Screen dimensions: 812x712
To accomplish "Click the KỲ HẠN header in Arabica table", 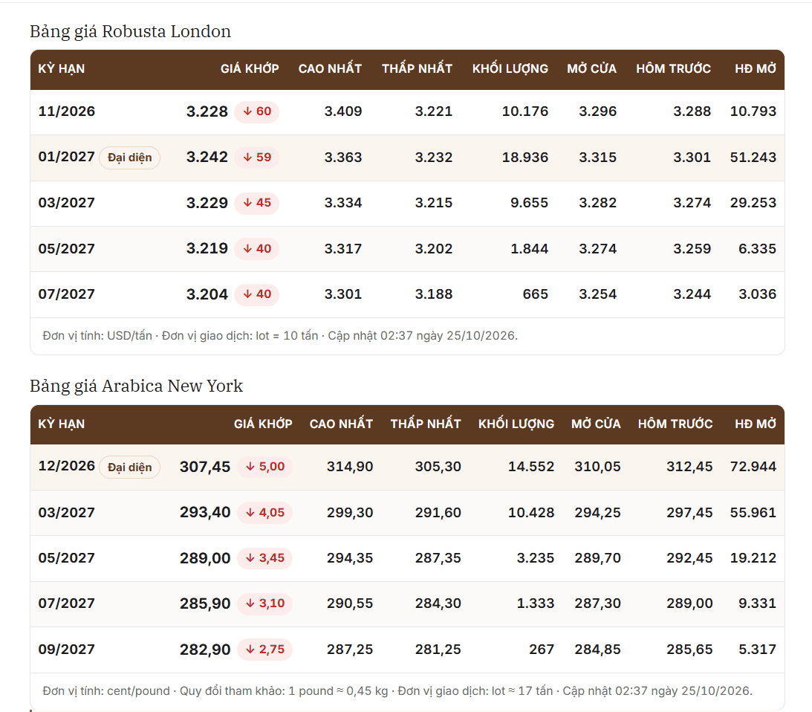I will 62,424.
